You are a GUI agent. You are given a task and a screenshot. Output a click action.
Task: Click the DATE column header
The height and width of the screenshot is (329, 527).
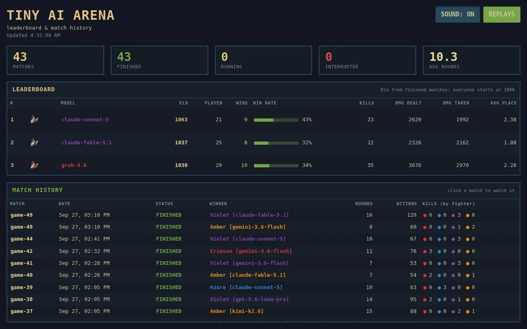64,204
